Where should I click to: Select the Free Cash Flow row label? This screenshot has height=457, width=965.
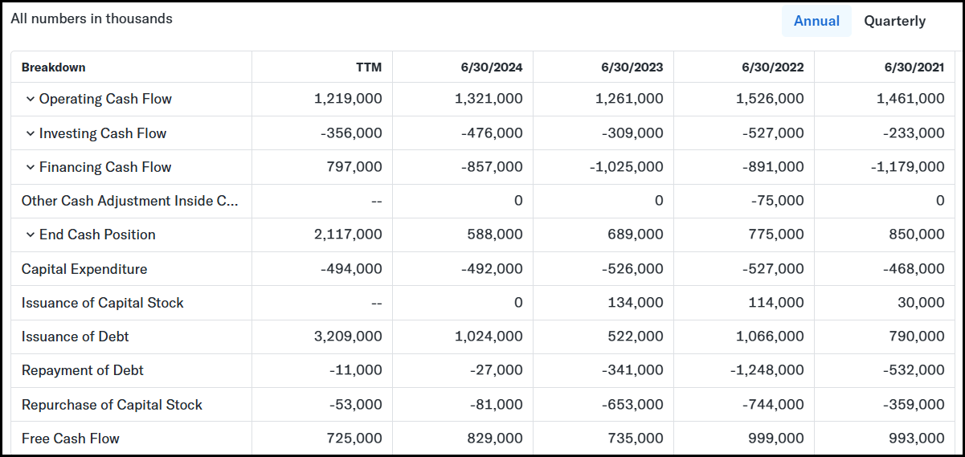tap(71, 439)
